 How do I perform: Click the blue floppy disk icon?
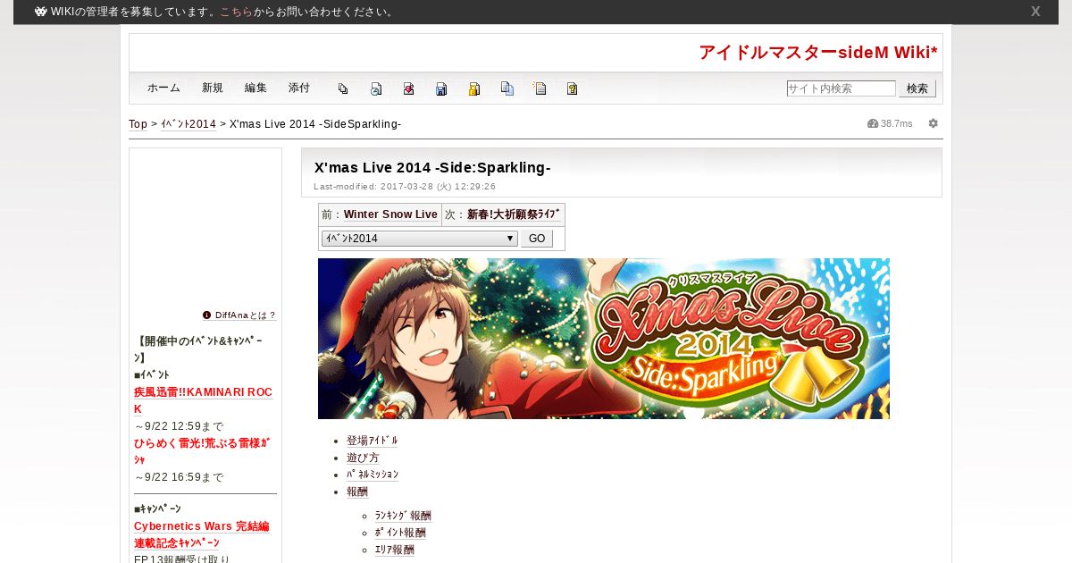441,88
